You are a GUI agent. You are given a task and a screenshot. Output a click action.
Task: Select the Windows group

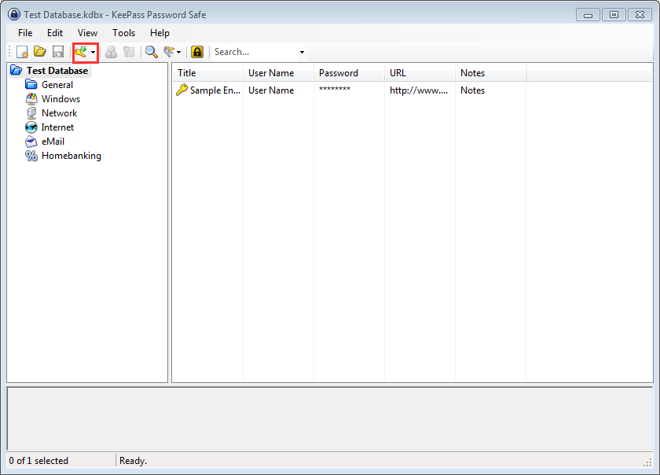60,99
